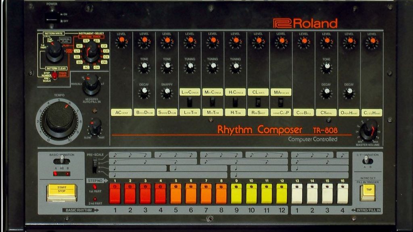This screenshot has width=413, height=232.
Task: Click the 'Low Conga' label
Action: point(190,92)
